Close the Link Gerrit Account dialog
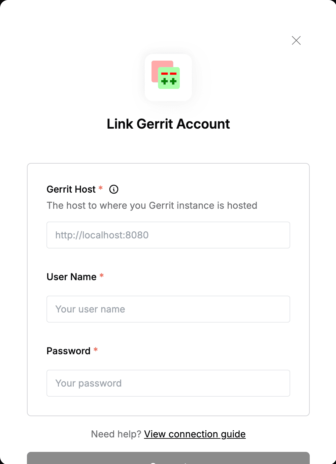 click(296, 40)
